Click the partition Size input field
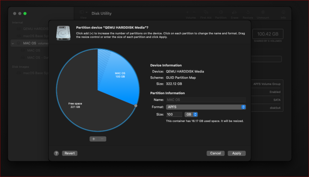The height and width of the screenshot is (177, 309). (174, 115)
